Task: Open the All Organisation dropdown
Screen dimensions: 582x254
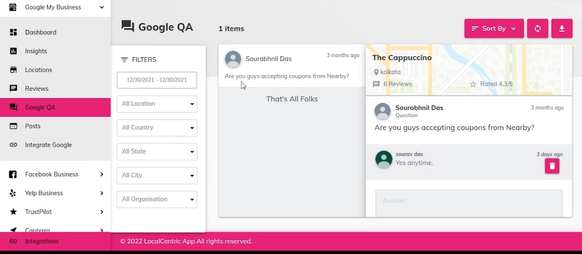Action: [x=157, y=200]
